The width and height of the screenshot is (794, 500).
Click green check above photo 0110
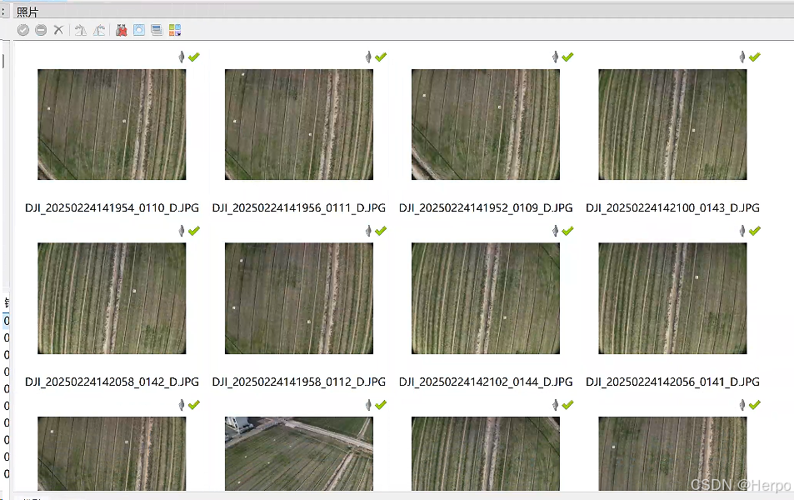point(194,57)
